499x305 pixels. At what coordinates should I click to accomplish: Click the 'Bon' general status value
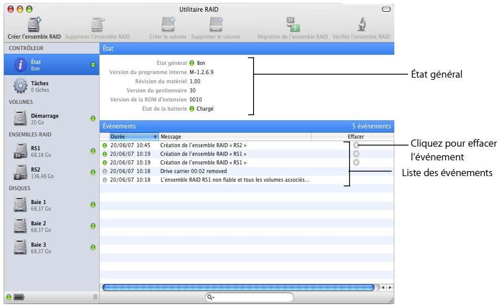coord(201,63)
